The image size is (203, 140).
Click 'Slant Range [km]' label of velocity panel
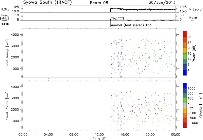click(7, 106)
